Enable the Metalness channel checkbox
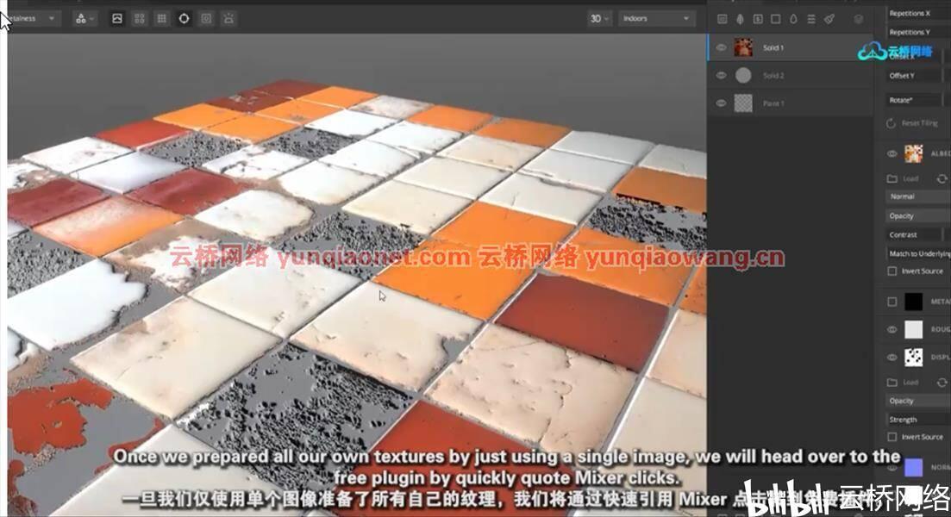 tap(892, 302)
